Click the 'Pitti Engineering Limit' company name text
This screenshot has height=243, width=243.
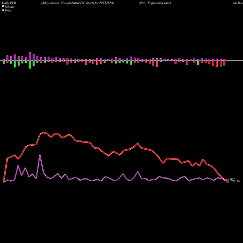click(155, 3)
